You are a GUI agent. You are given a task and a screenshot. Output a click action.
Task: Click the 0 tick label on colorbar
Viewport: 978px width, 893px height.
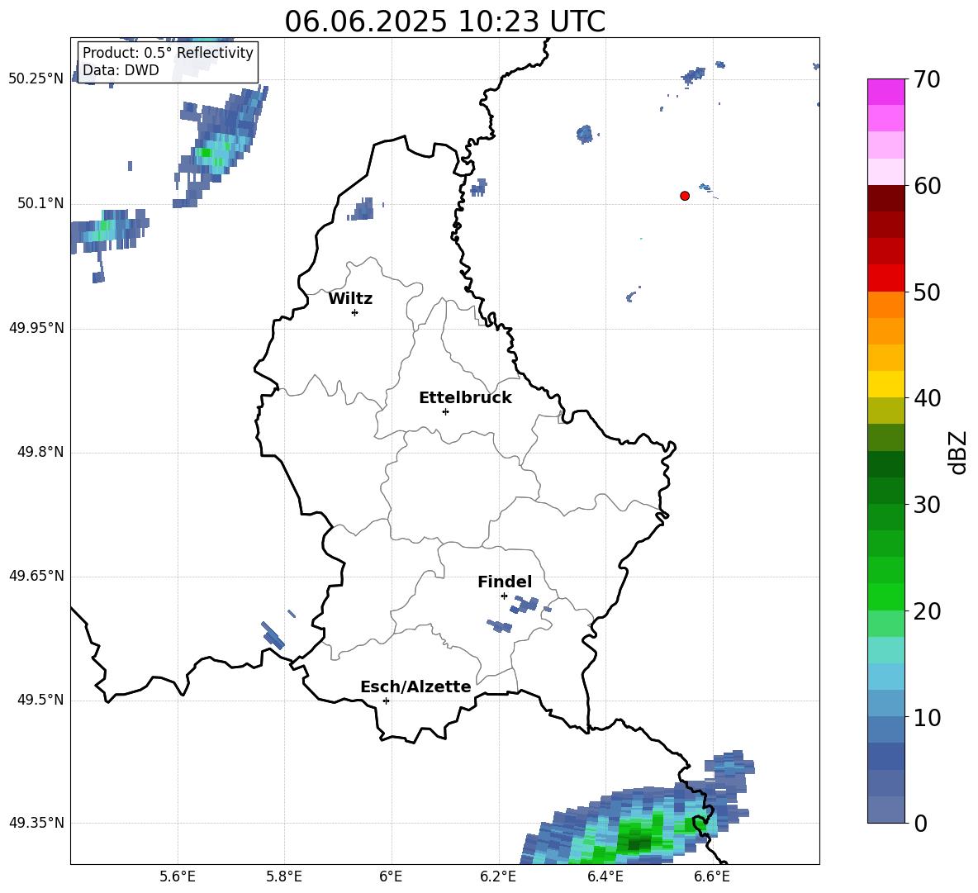[920, 823]
